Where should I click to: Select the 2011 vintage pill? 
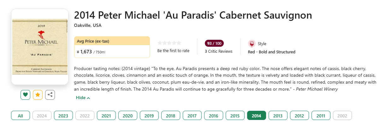(321, 116)
